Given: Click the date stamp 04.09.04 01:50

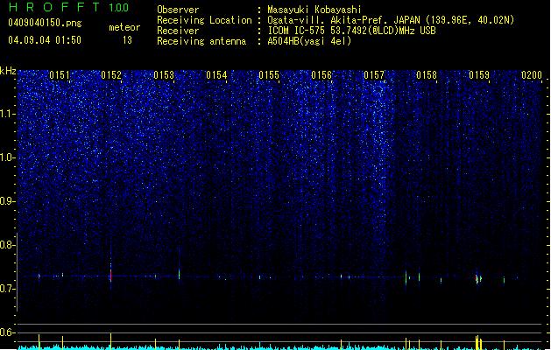Looking at the screenshot, I should coord(45,40).
